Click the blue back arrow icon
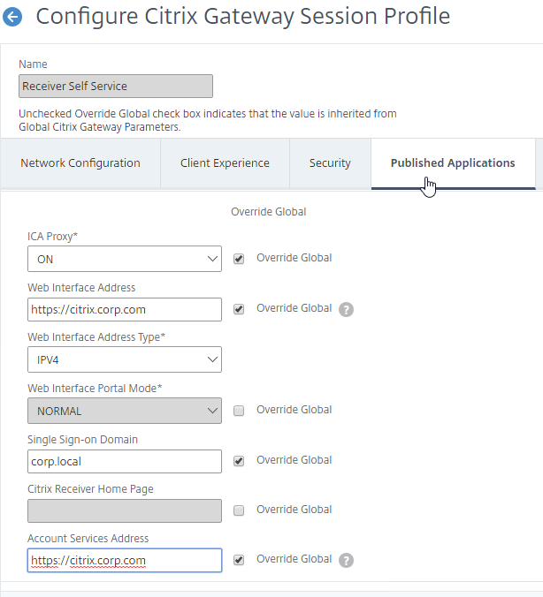Screen dimensions: 543x597 [x=12, y=17]
